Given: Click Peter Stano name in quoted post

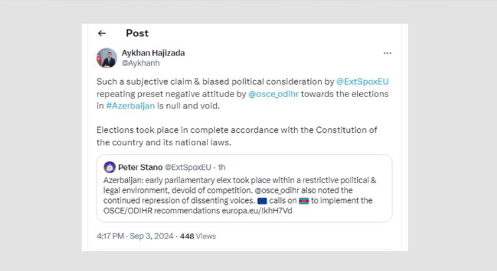Looking at the screenshot, I should coord(140,167).
